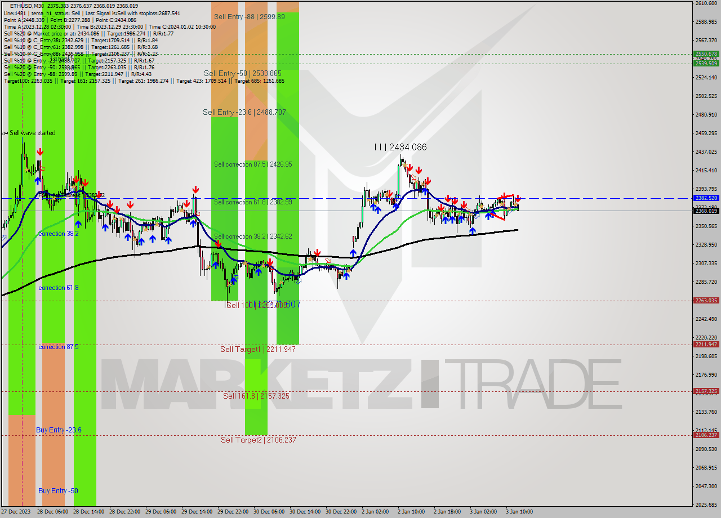721x518 pixels.
Task: Click the blue 'correction 38.2' label
Action: click(59, 233)
